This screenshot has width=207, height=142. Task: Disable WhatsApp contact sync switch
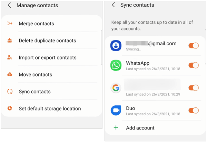pos(194,65)
